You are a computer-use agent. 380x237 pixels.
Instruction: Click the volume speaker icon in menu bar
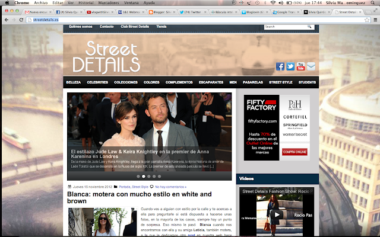click(x=281, y=3)
